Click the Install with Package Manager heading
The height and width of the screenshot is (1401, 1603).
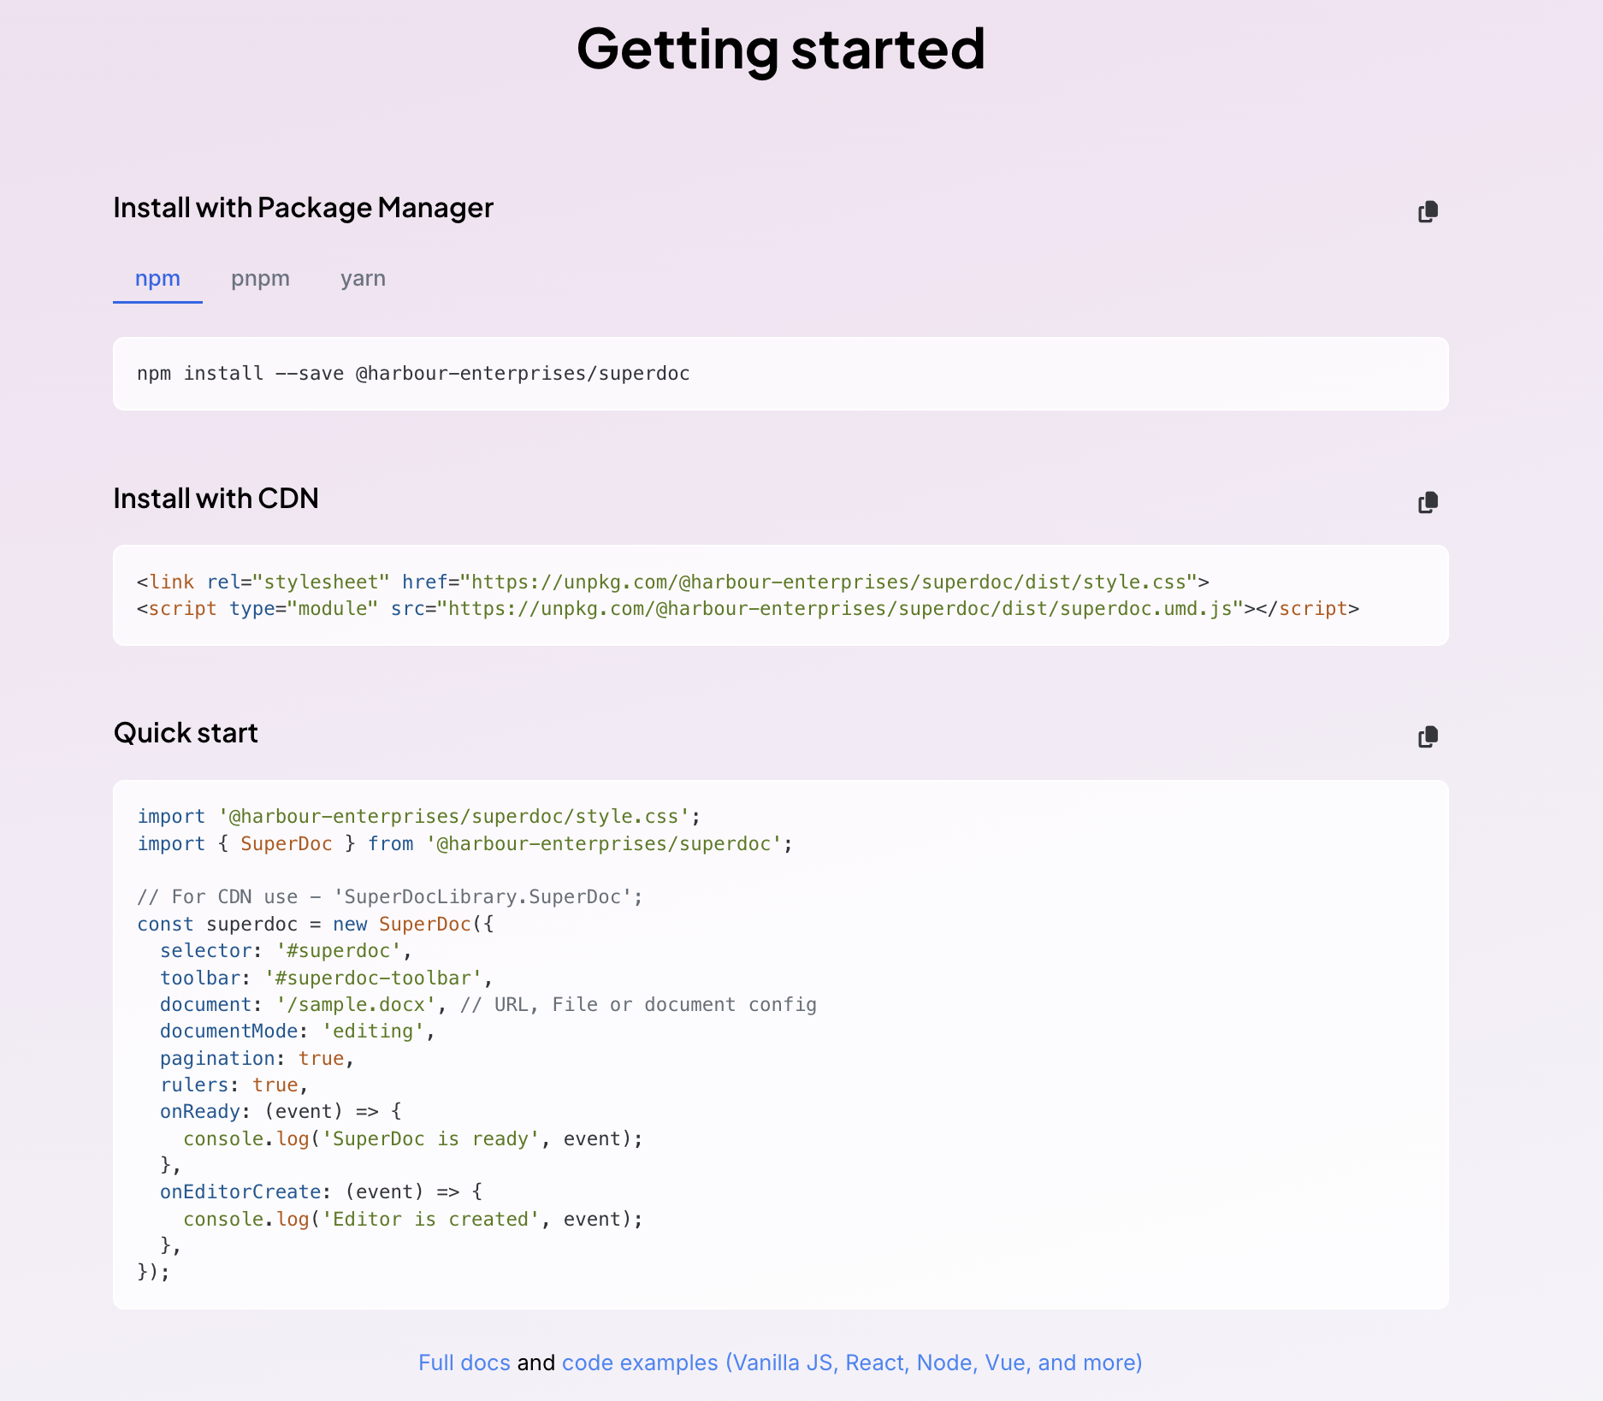pos(303,208)
